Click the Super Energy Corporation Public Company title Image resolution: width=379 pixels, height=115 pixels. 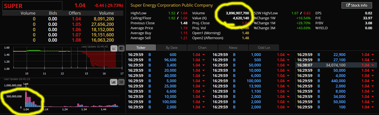[172, 5]
